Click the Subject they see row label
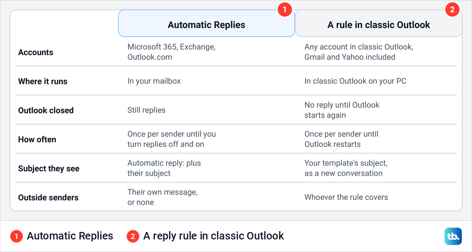Screen dimensions: 472x252 [x=49, y=168]
